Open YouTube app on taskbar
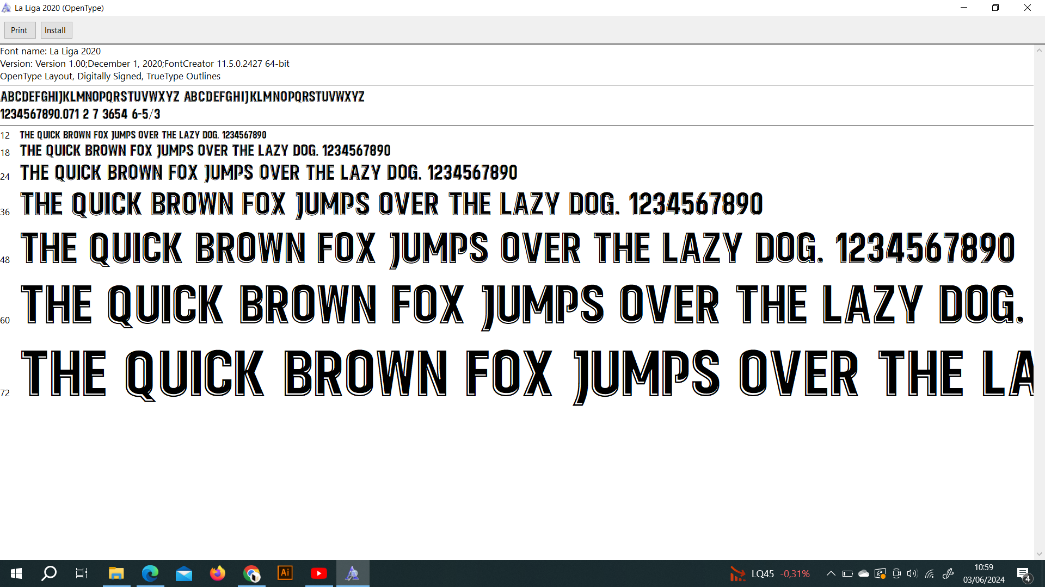The height and width of the screenshot is (587, 1045). [319, 573]
